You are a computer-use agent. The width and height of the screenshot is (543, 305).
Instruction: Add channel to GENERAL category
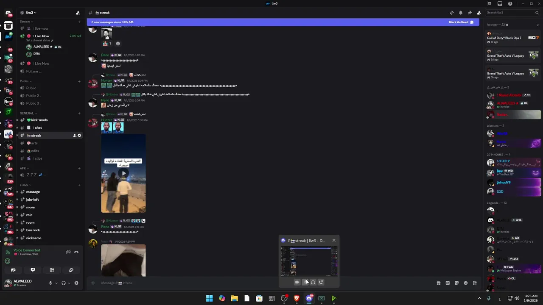click(79, 113)
